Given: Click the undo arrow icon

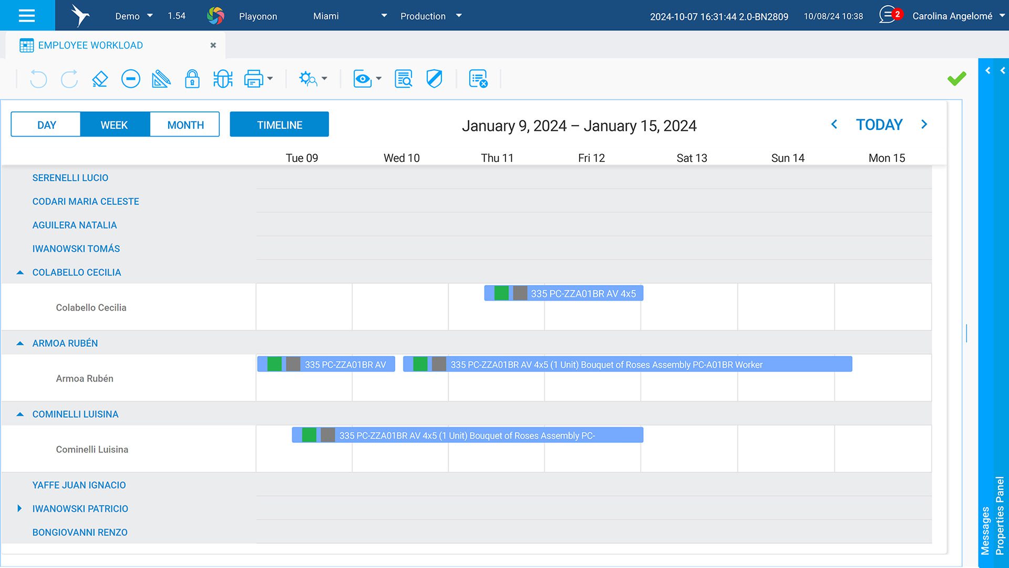Looking at the screenshot, I should pyautogui.click(x=38, y=79).
